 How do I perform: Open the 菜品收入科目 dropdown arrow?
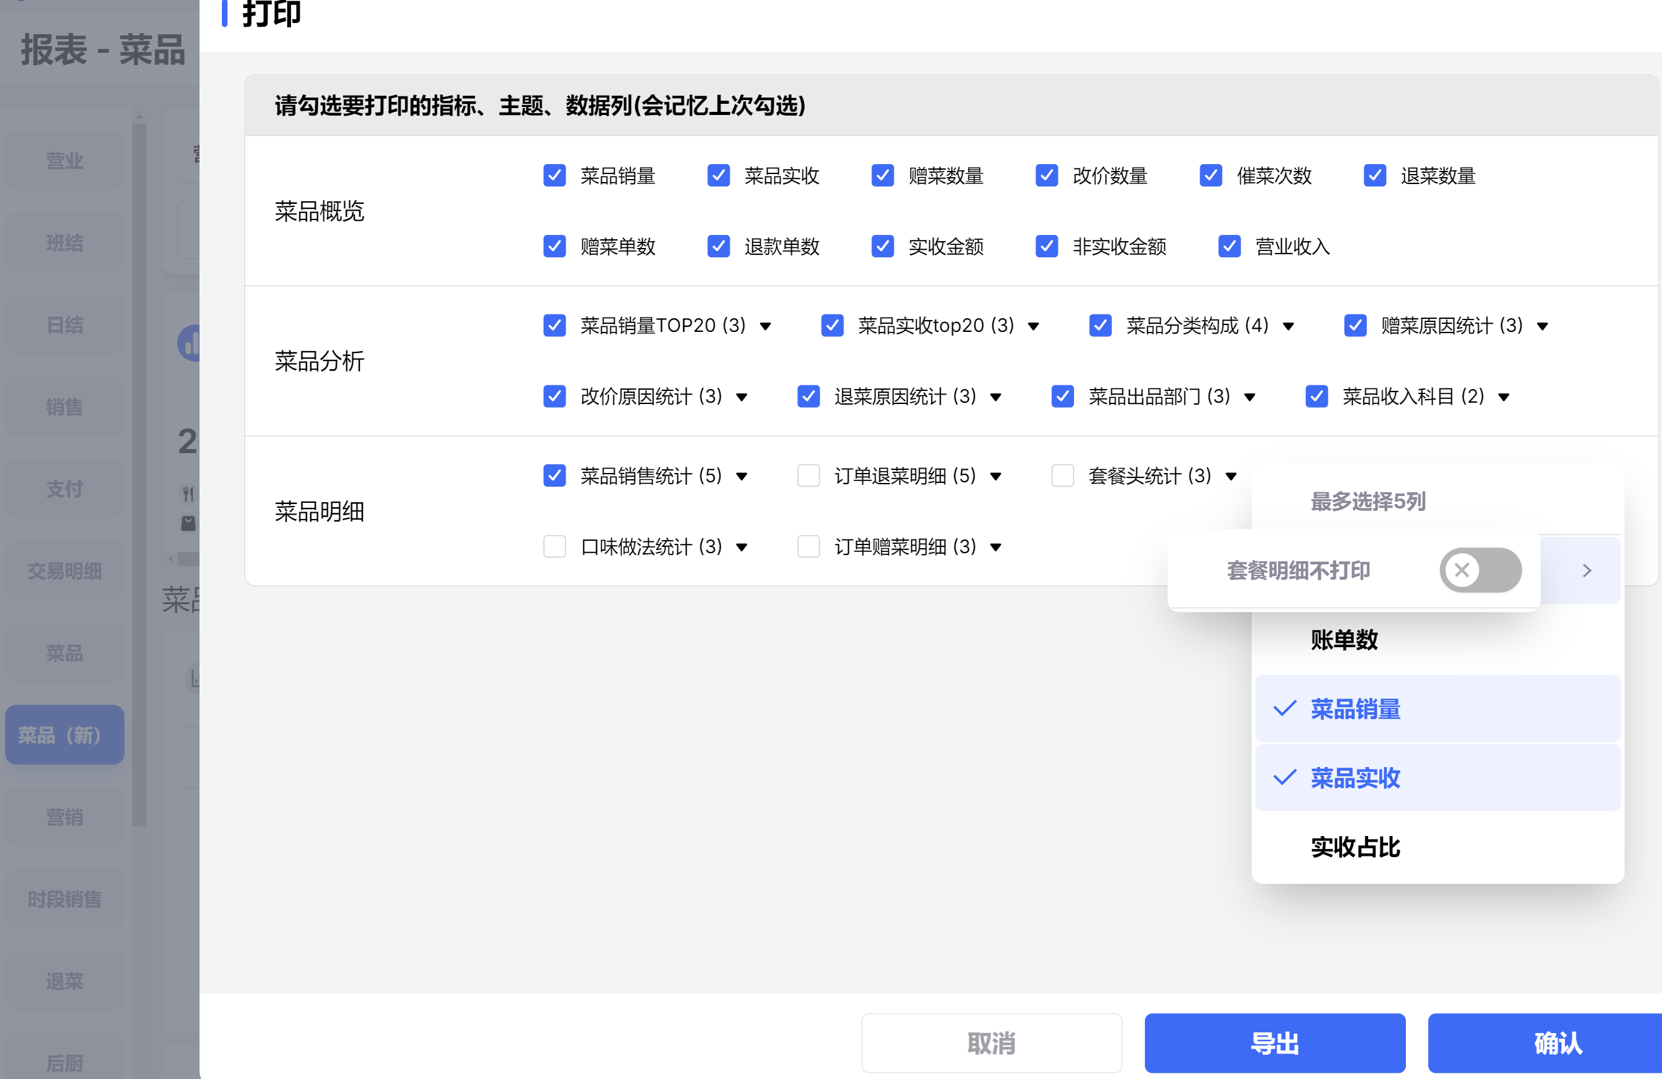coord(1504,397)
